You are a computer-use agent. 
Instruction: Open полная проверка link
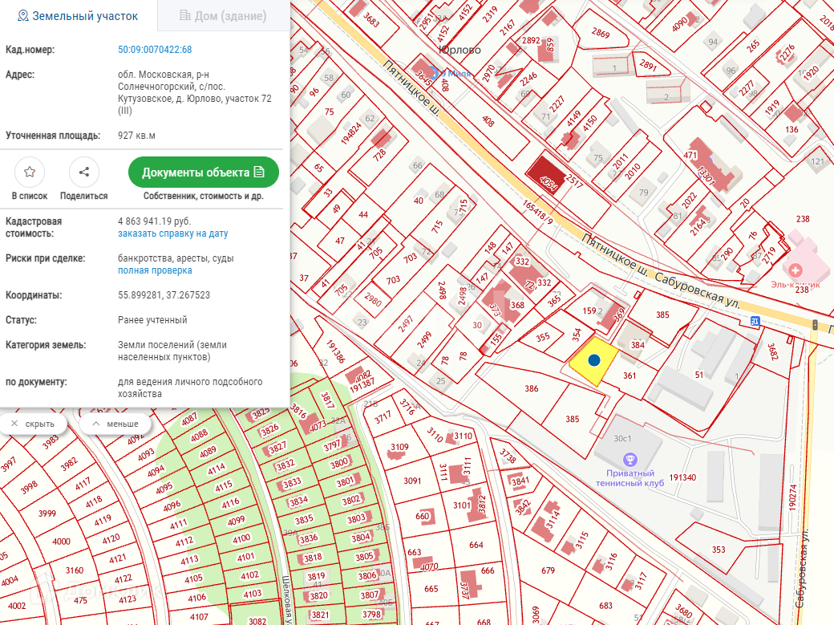(x=155, y=270)
